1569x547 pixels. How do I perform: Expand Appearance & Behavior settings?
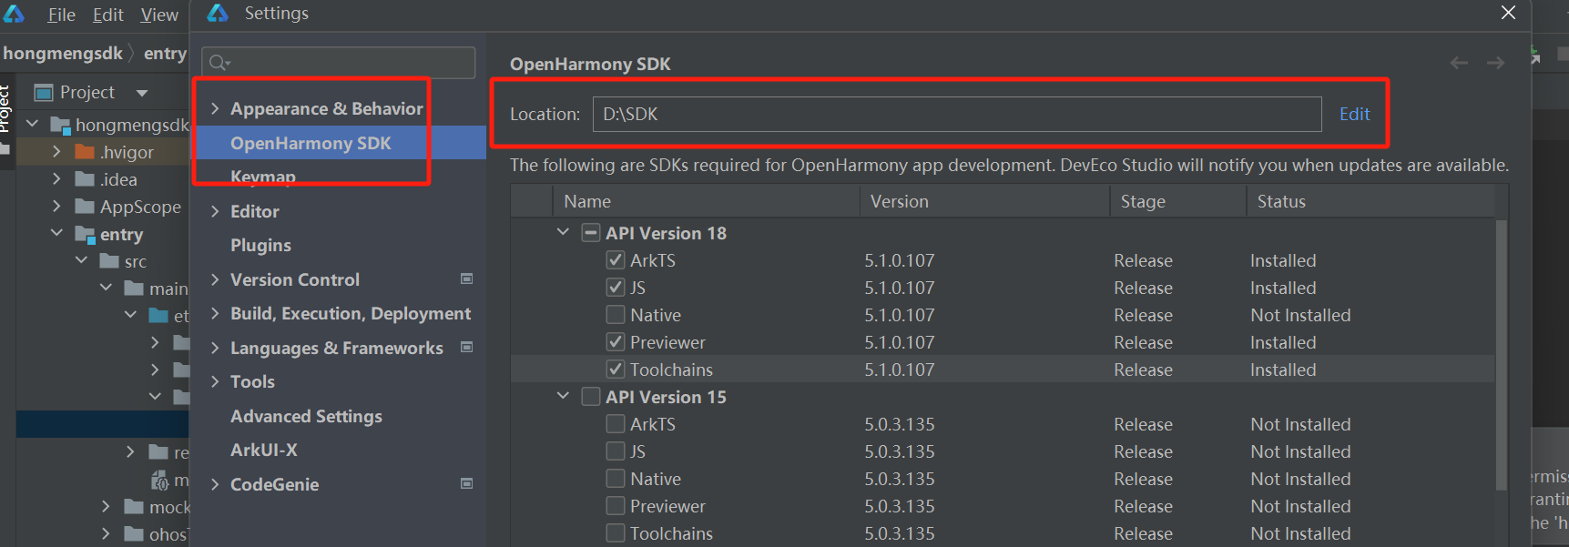tap(215, 108)
